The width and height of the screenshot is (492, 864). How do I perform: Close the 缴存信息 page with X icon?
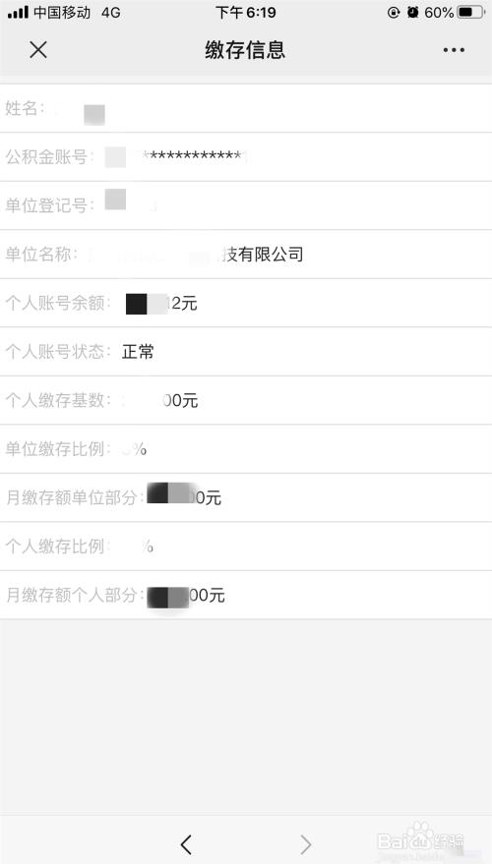[38, 49]
